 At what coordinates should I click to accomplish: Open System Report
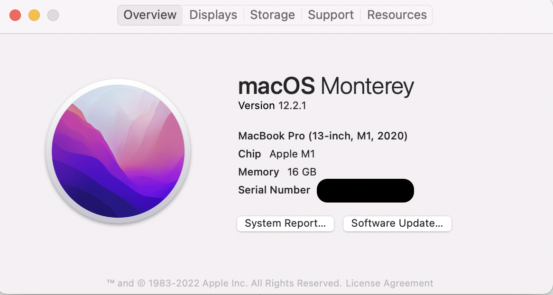tap(286, 223)
